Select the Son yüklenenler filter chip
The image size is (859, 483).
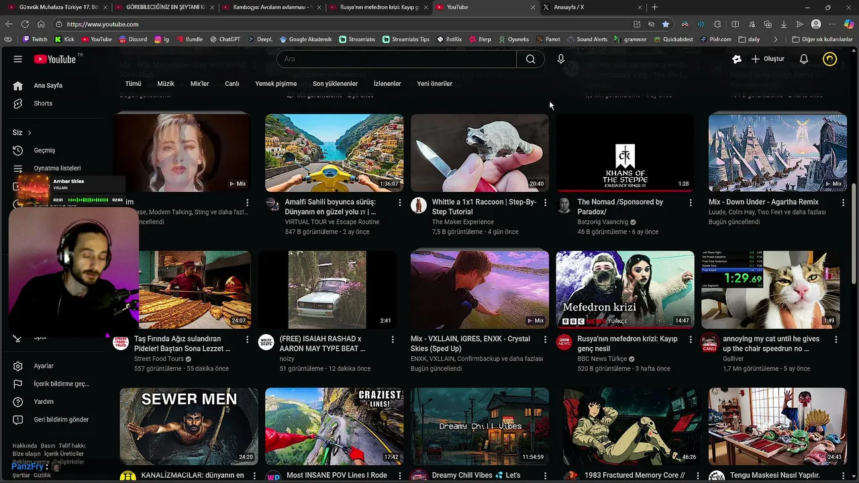(x=335, y=84)
